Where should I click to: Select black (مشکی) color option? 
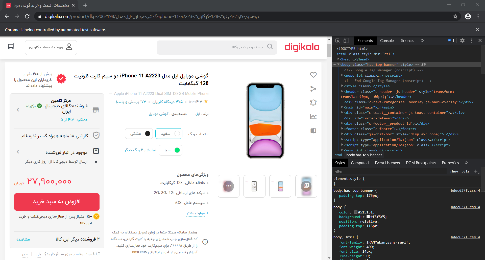pyautogui.click(x=139, y=134)
